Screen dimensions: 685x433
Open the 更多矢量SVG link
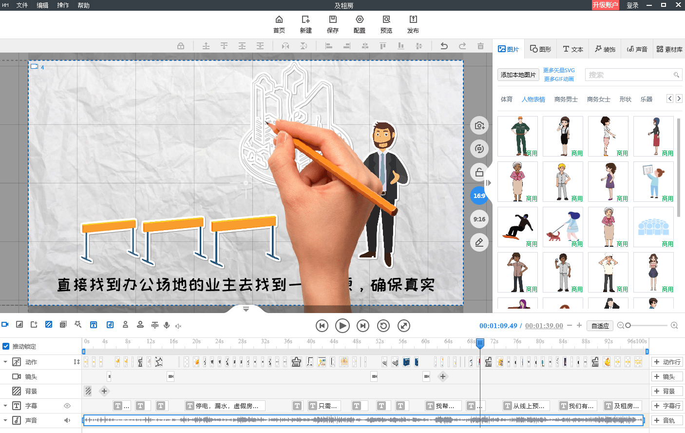(x=559, y=70)
